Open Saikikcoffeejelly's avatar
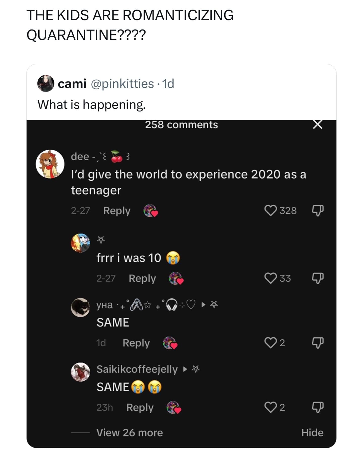Image resolution: width=363 pixels, height=454 pixels. (80, 372)
